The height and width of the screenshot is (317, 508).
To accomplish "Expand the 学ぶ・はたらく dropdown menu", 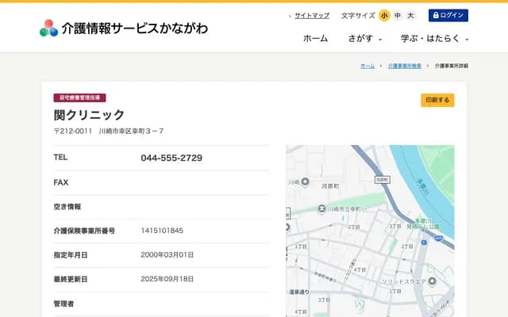I will pyautogui.click(x=435, y=38).
